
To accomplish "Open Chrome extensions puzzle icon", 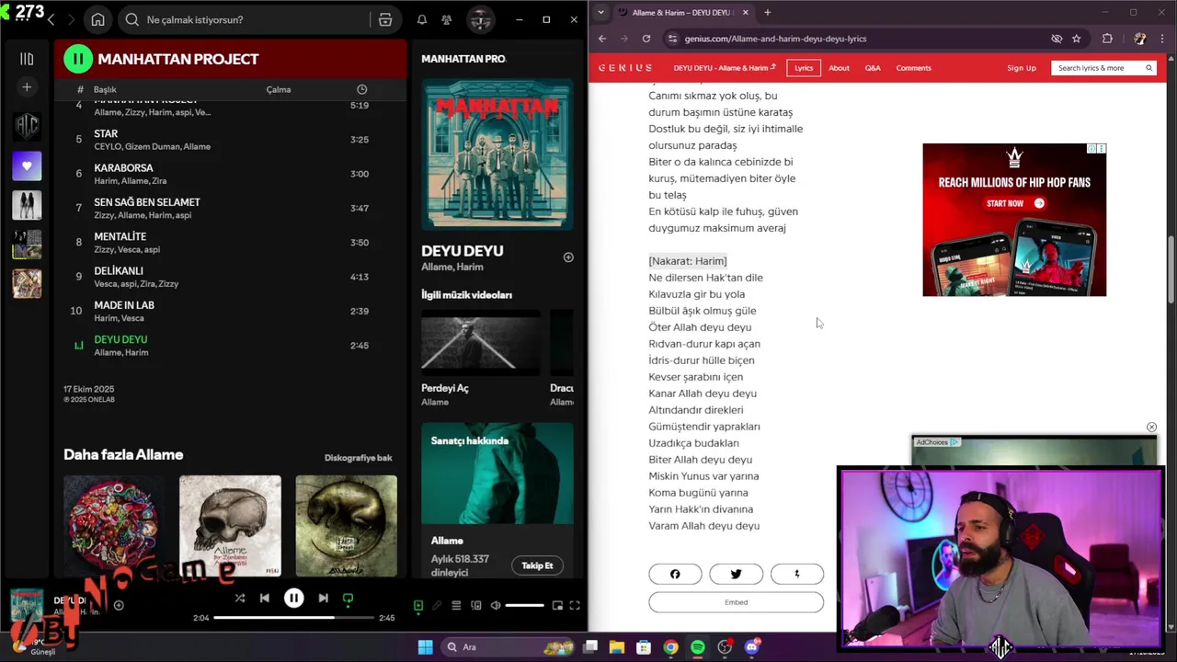I will pyautogui.click(x=1107, y=39).
